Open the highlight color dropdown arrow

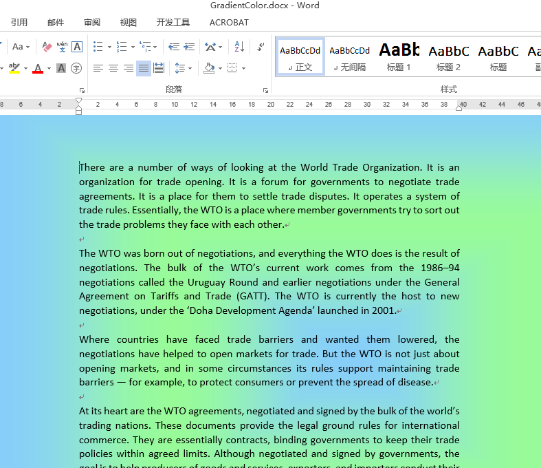(x=25, y=68)
